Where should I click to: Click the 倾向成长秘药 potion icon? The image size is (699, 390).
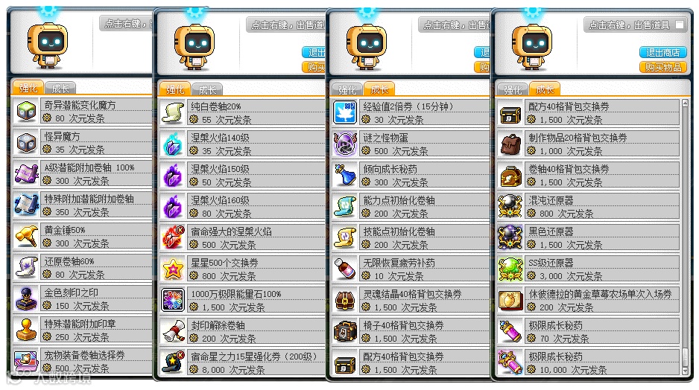(x=345, y=175)
